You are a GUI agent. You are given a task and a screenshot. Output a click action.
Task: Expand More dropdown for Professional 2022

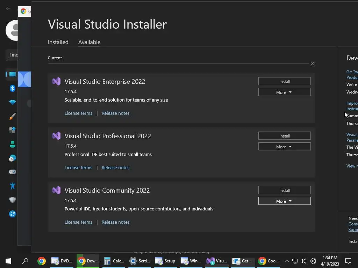click(284, 147)
